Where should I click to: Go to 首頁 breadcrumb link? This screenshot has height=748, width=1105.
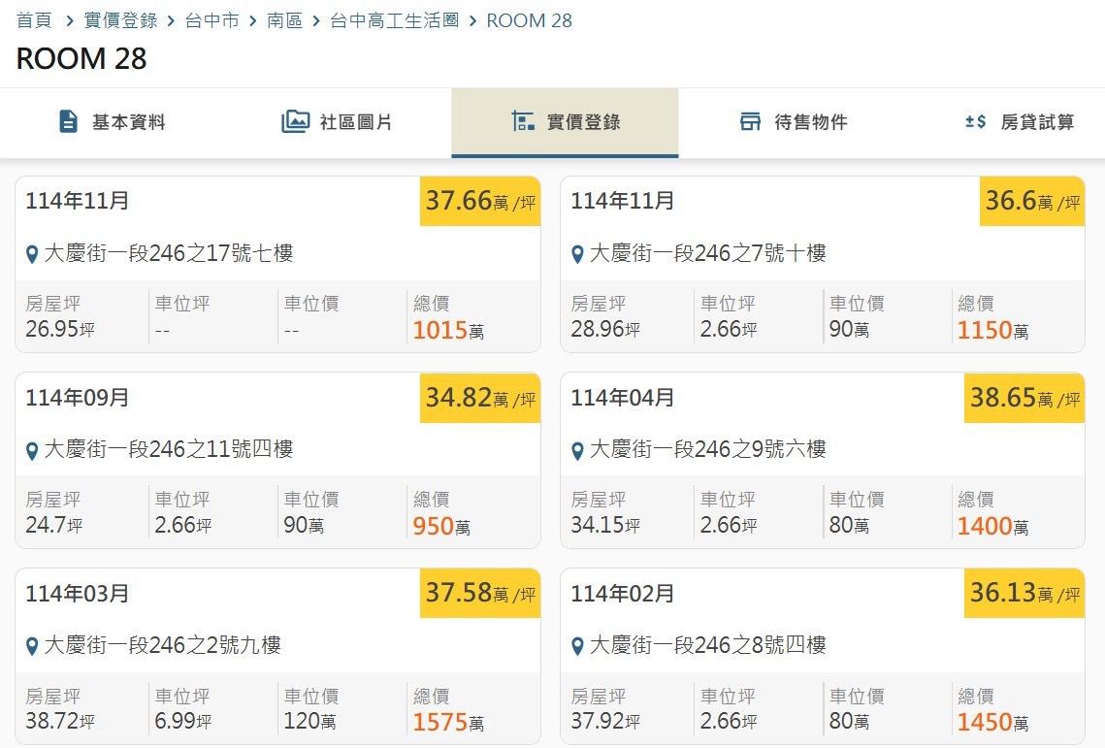(34, 20)
